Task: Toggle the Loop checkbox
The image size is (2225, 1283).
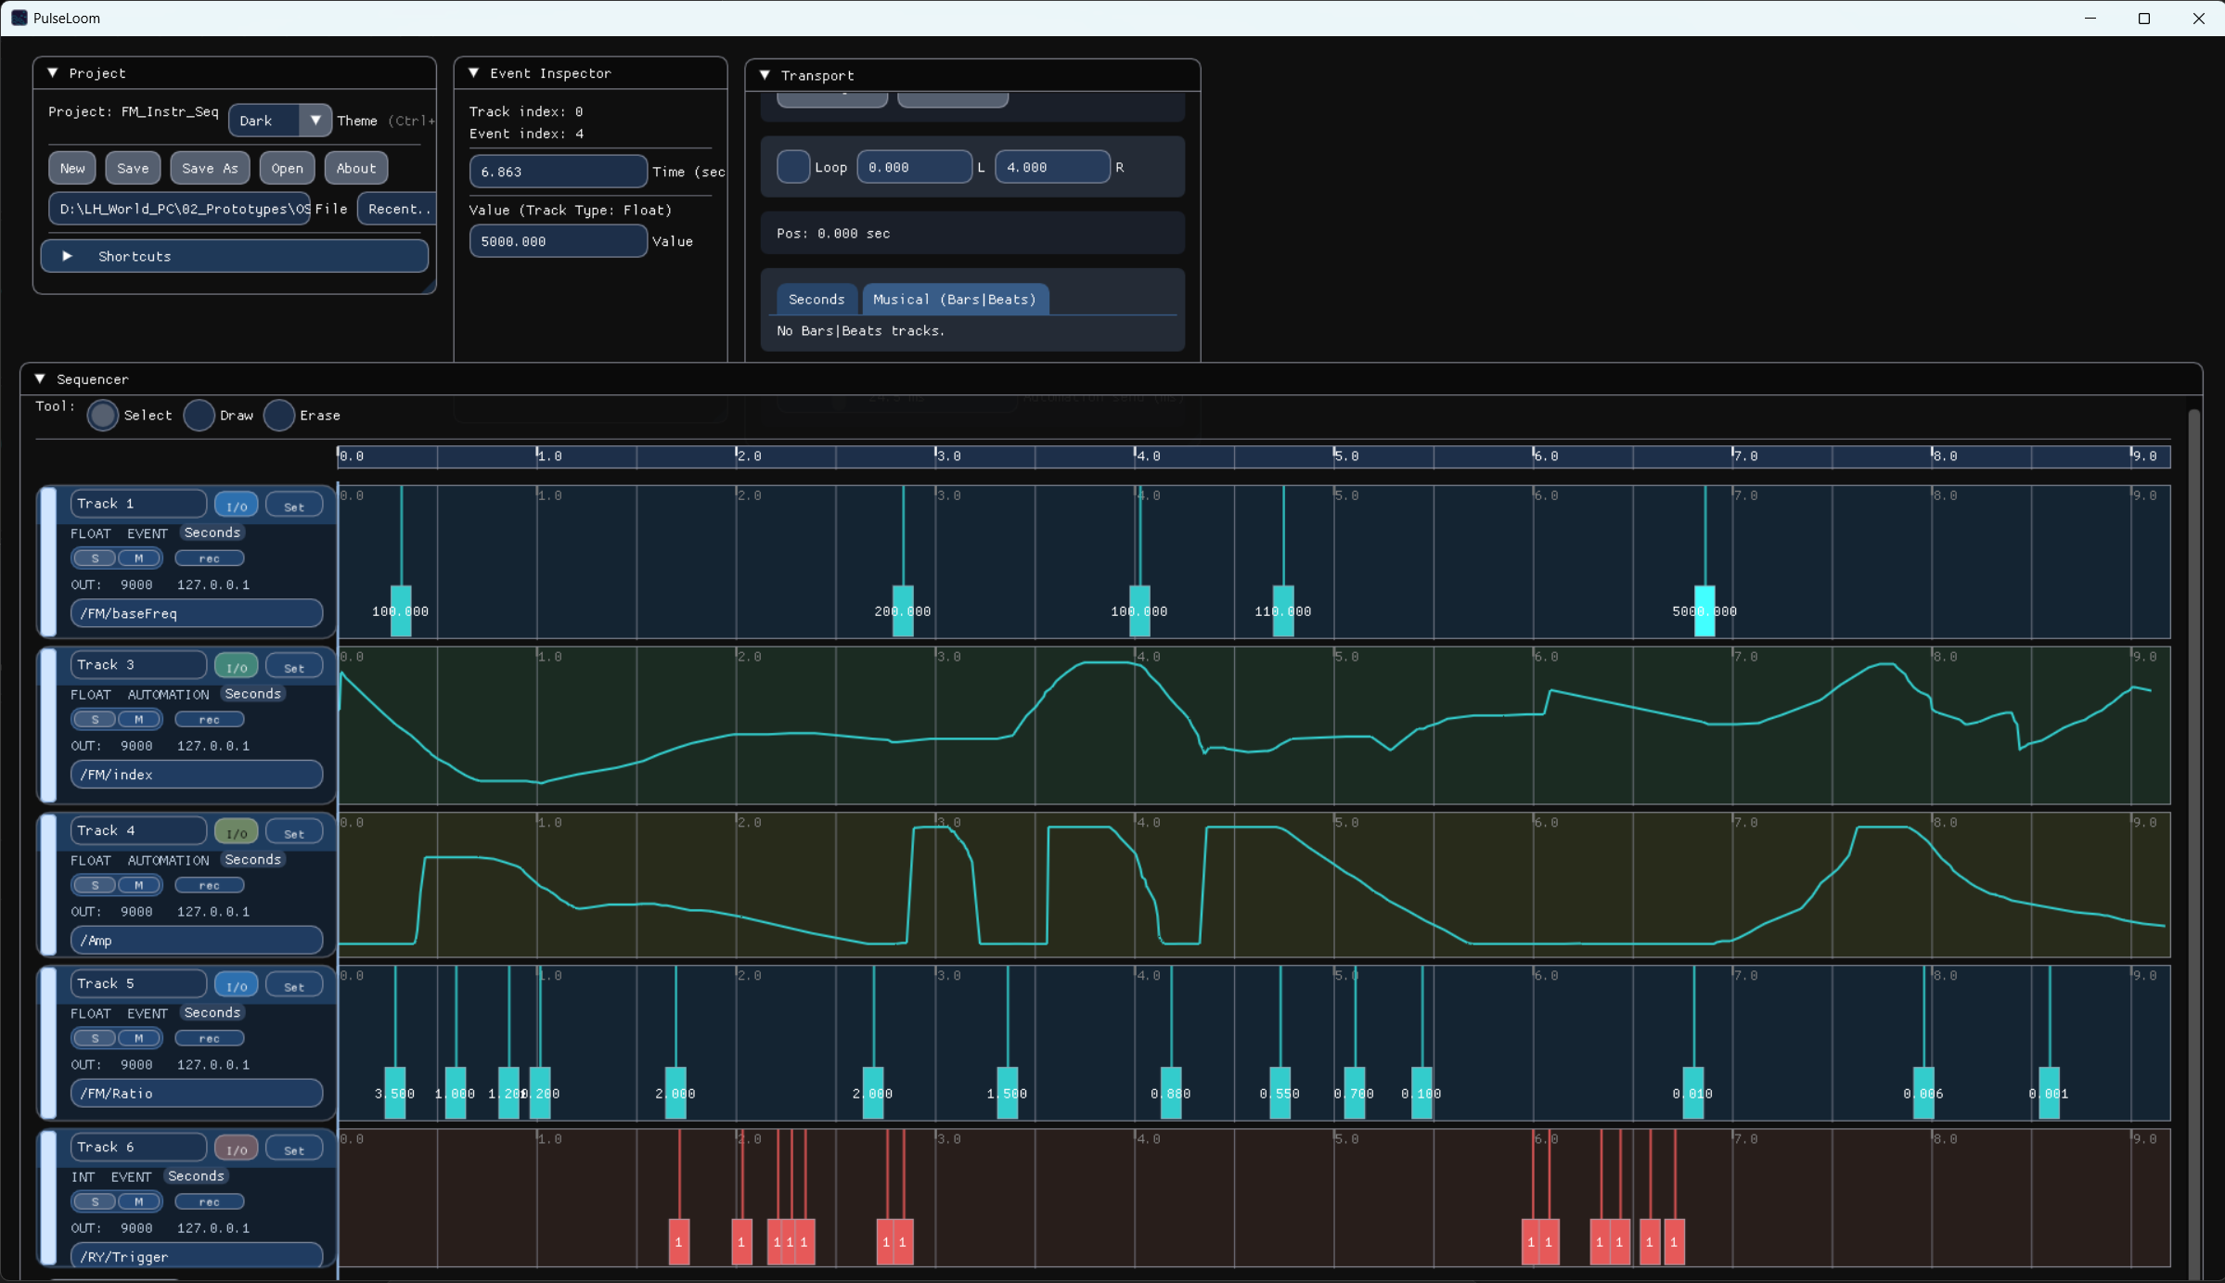Action: pyautogui.click(x=792, y=167)
